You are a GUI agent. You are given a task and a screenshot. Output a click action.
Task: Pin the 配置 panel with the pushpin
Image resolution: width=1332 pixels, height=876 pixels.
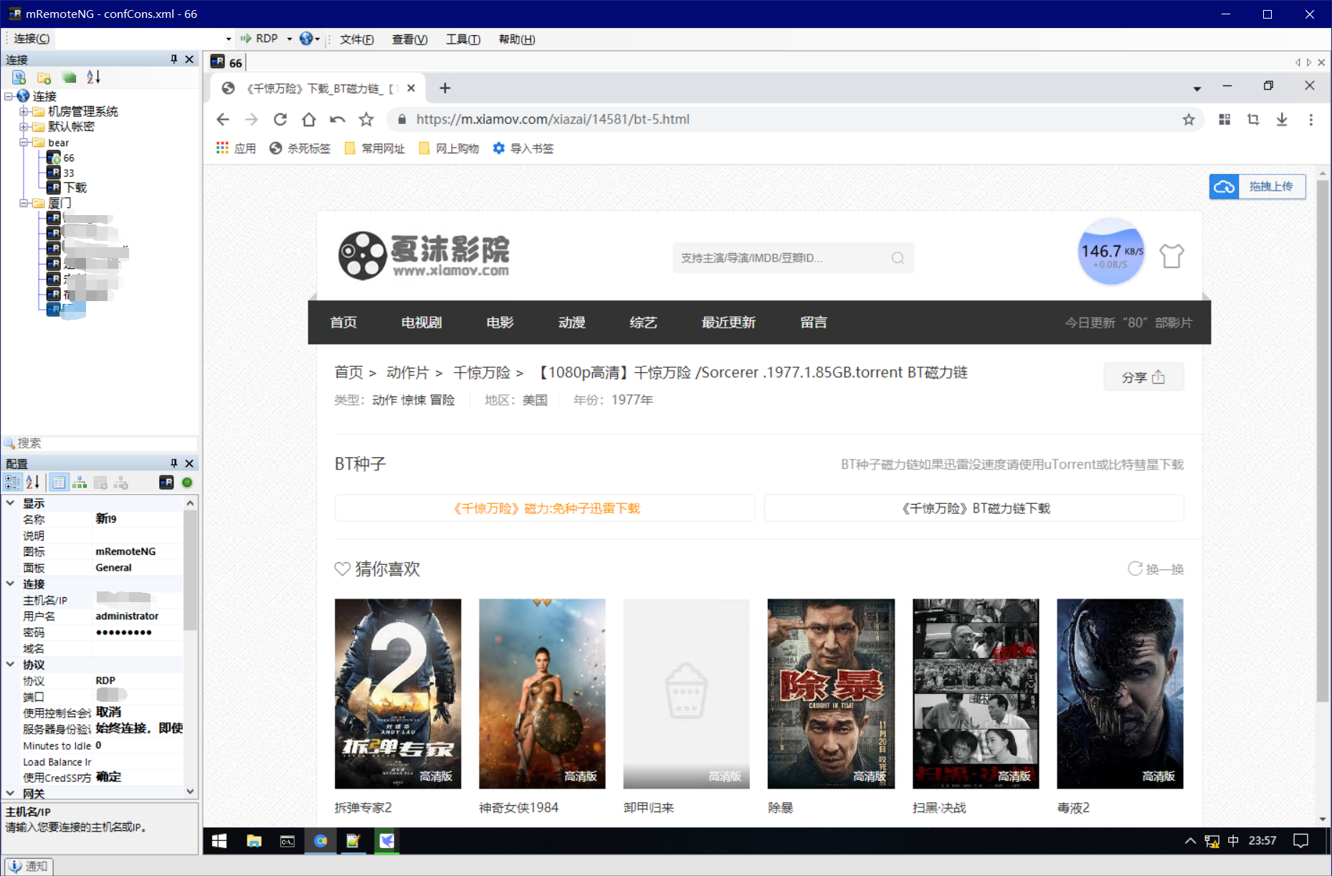pos(173,463)
